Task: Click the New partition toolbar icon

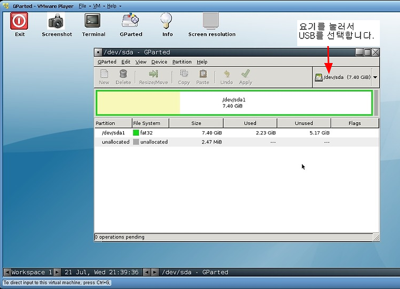Action: (104, 77)
